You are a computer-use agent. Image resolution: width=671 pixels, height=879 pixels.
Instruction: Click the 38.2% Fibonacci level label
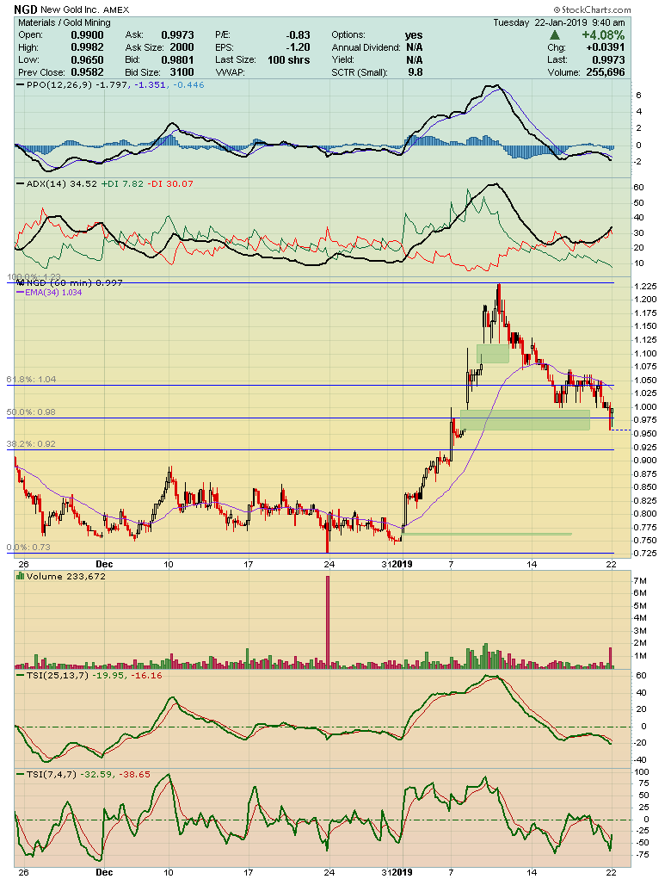point(31,444)
